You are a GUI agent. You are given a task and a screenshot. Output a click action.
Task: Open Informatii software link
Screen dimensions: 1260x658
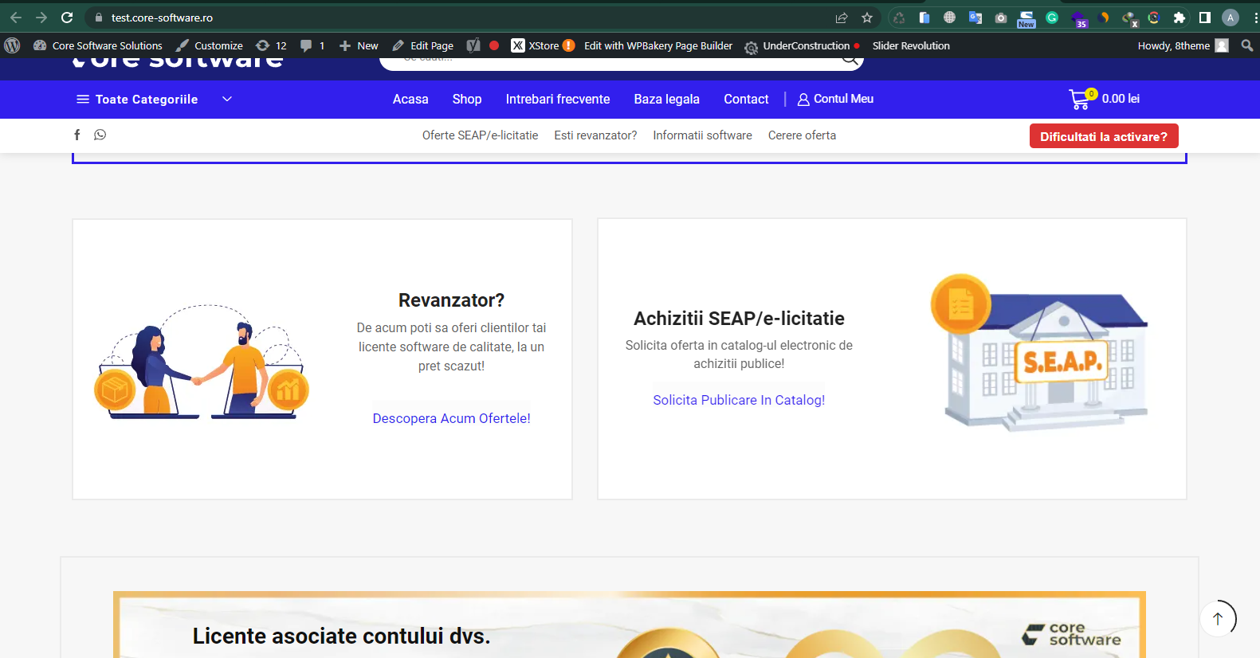702,135
